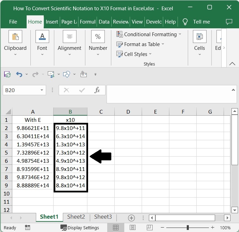
Task: Select row 5 header
Action: click(x=6, y=153)
